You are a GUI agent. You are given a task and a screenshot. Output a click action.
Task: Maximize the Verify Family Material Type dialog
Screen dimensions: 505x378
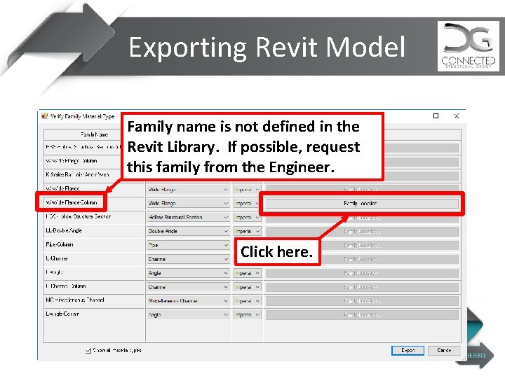point(436,115)
